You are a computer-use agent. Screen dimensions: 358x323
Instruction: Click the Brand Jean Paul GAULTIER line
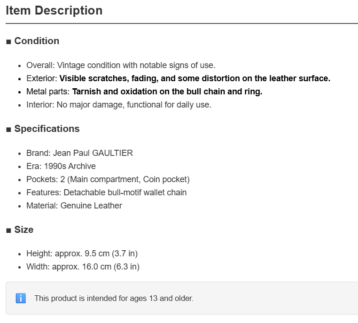[79, 153]
